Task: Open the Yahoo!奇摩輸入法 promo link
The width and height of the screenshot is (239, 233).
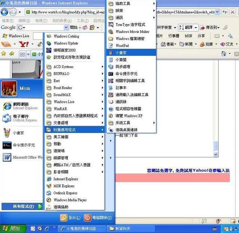Action: pyautogui.click(x=188, y=170)
